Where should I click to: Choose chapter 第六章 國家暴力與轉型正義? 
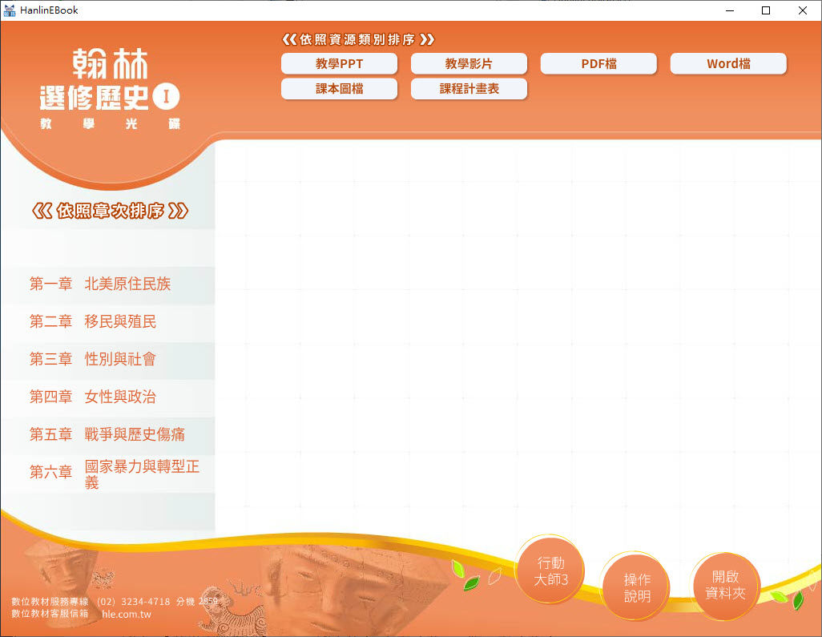(x=115, y=473)
